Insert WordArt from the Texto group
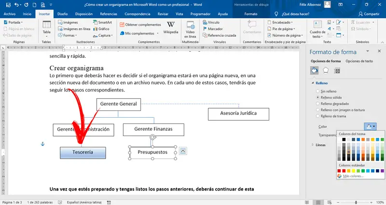Image resolution: width=386 pixels, height=205 pixels. [331, 29]
